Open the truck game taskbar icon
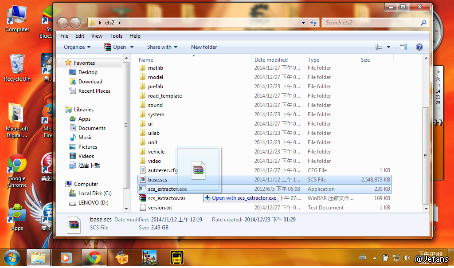This screenshot has height=268, width=454. (149, 257)
